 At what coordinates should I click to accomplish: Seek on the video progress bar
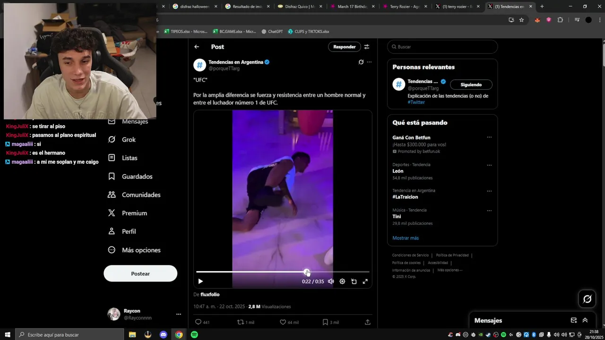pyautogui.click(x=283, y=272)
